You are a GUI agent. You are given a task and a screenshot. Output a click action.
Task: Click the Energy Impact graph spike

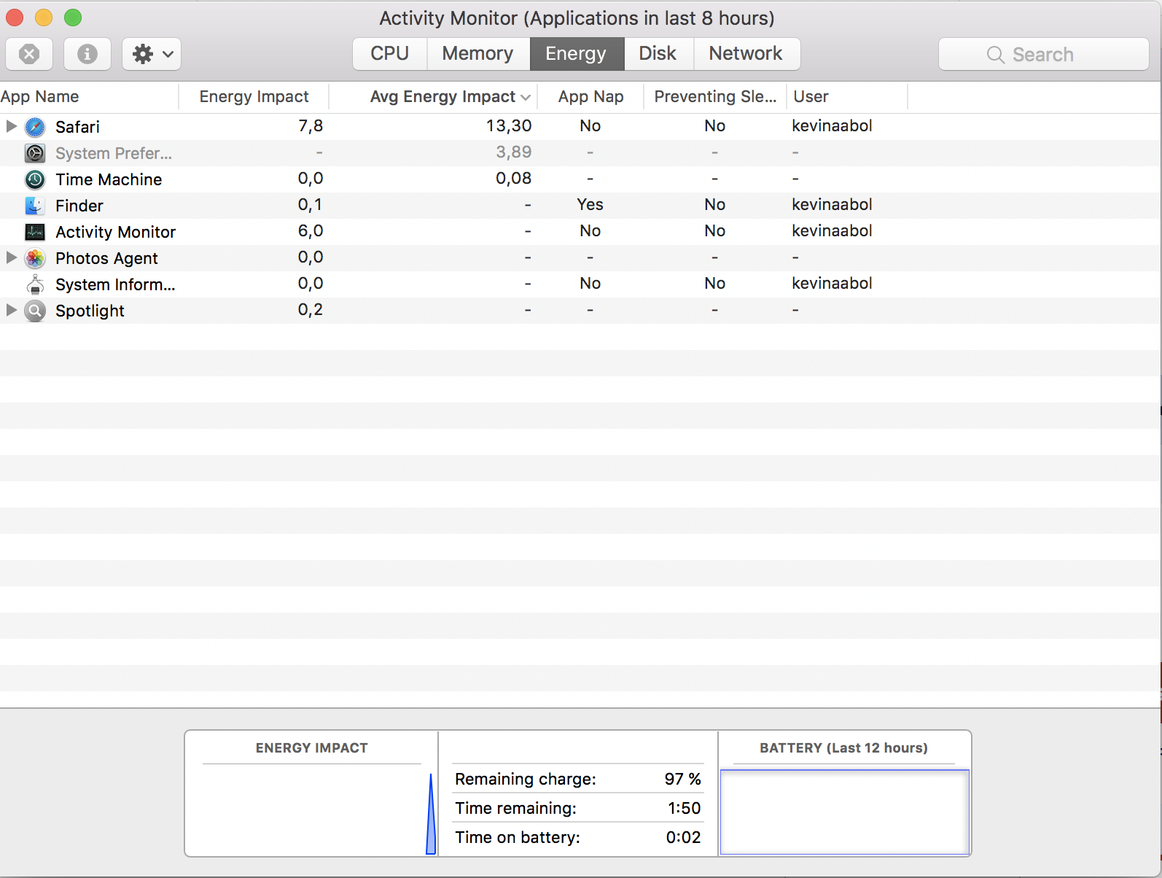pyautogui.click(x=431, y=814)
